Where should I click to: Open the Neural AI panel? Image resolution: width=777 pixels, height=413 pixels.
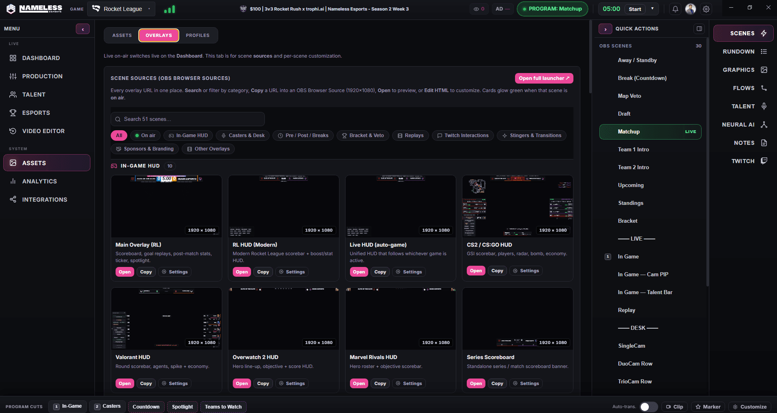coord(744,125)
